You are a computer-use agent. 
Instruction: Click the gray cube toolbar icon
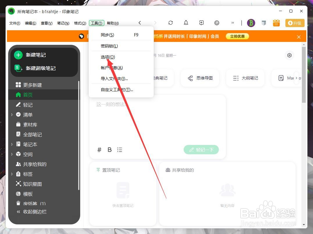pos(264,23)
